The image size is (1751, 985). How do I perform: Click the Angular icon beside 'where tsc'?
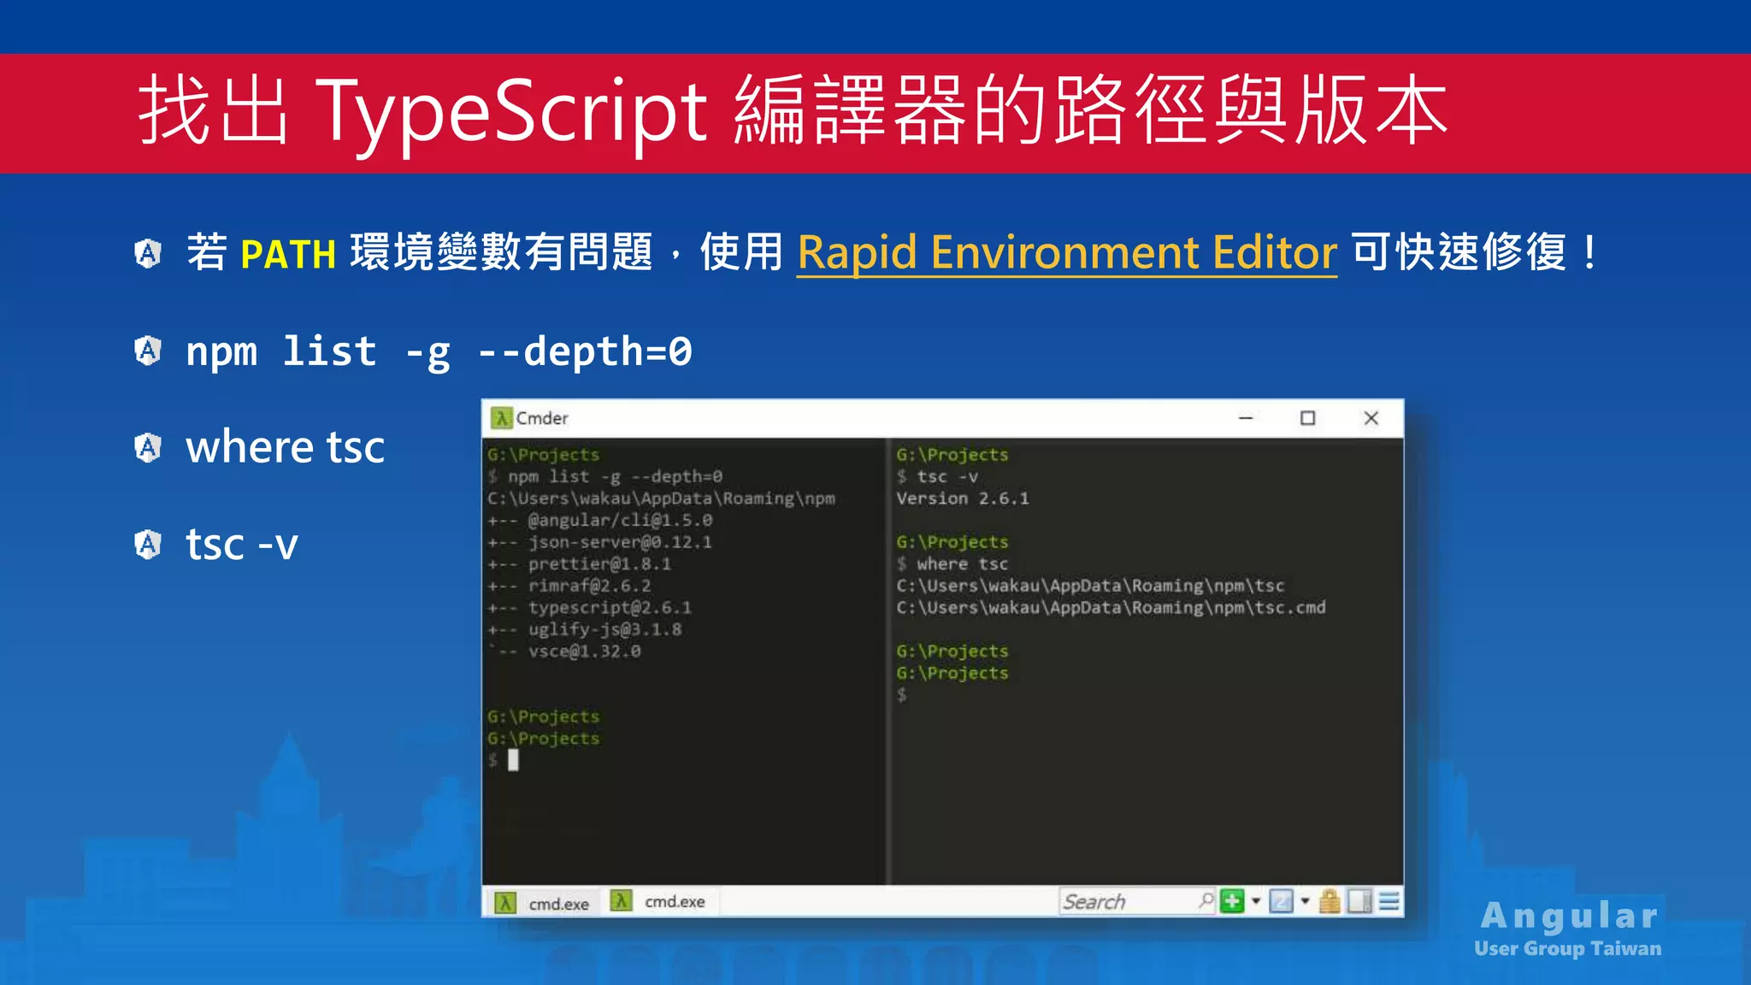click(x=148, y=447)
